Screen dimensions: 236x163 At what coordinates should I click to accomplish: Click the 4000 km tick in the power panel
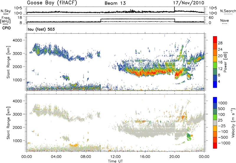pos(17,40)
